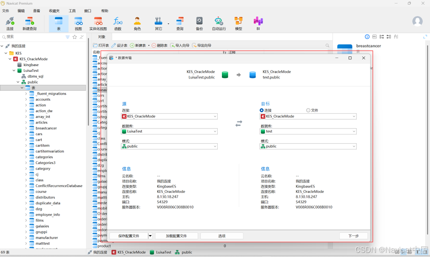Open the View (视图) toolbar icon
This screenshot has height=257, width=430.
(x=78, y=24)
